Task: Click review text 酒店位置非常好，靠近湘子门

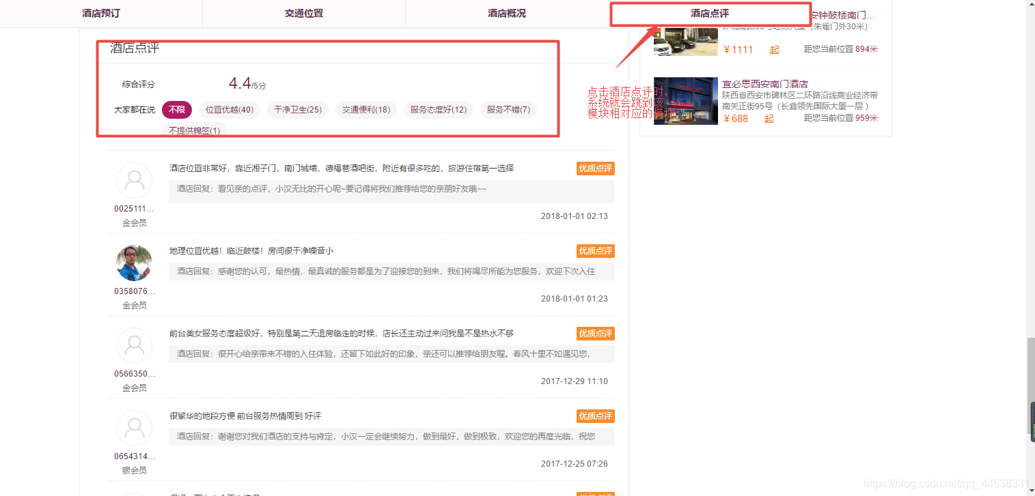Action: click(342, 169)
